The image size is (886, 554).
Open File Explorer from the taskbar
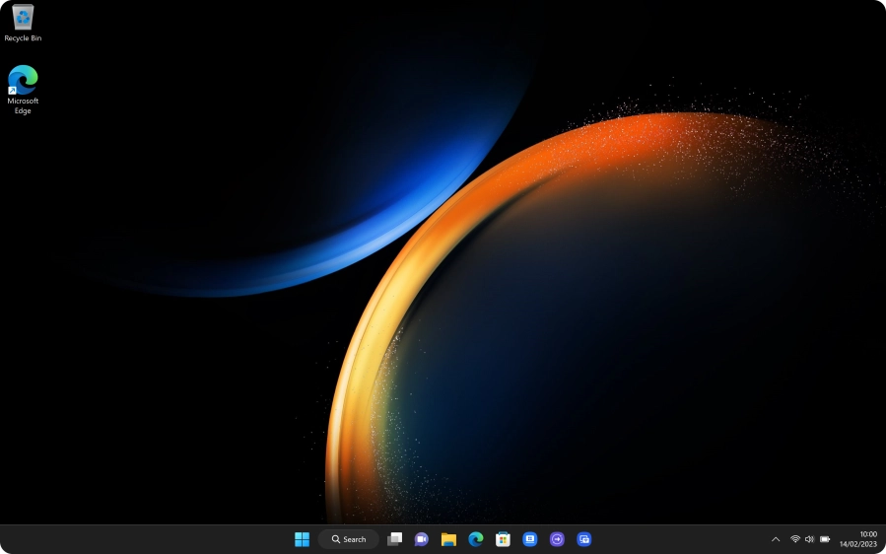point(448,539)
